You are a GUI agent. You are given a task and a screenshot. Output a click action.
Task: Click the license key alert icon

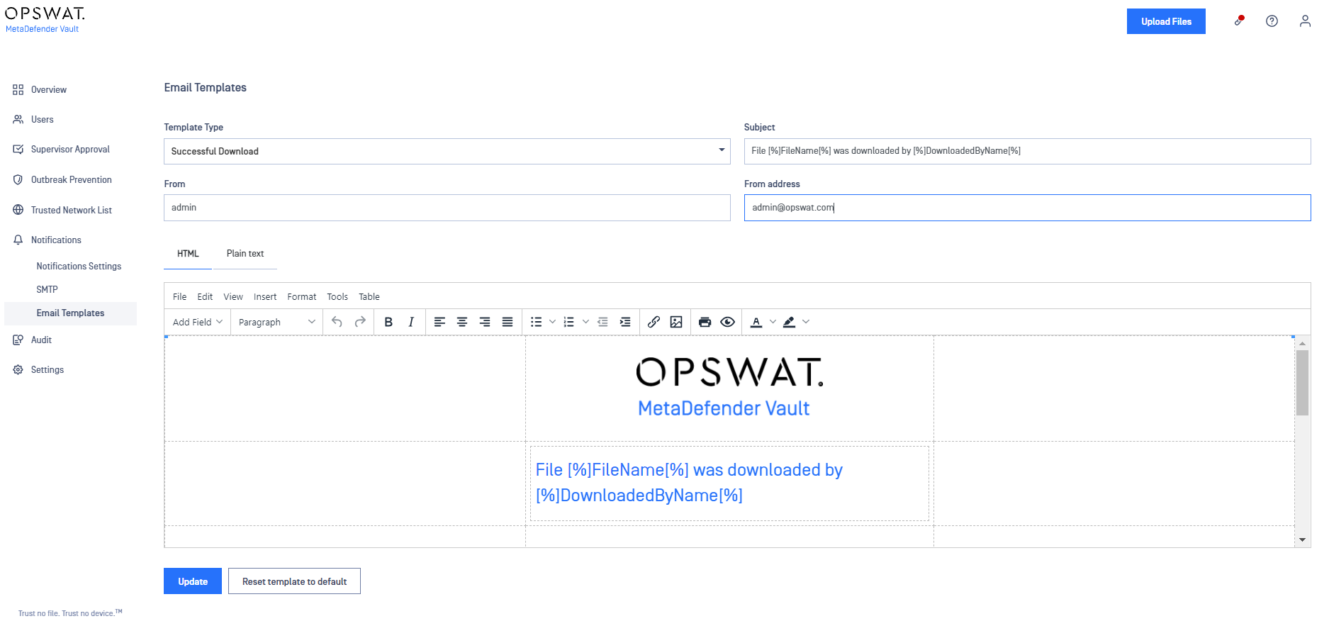click(1239, 21)
